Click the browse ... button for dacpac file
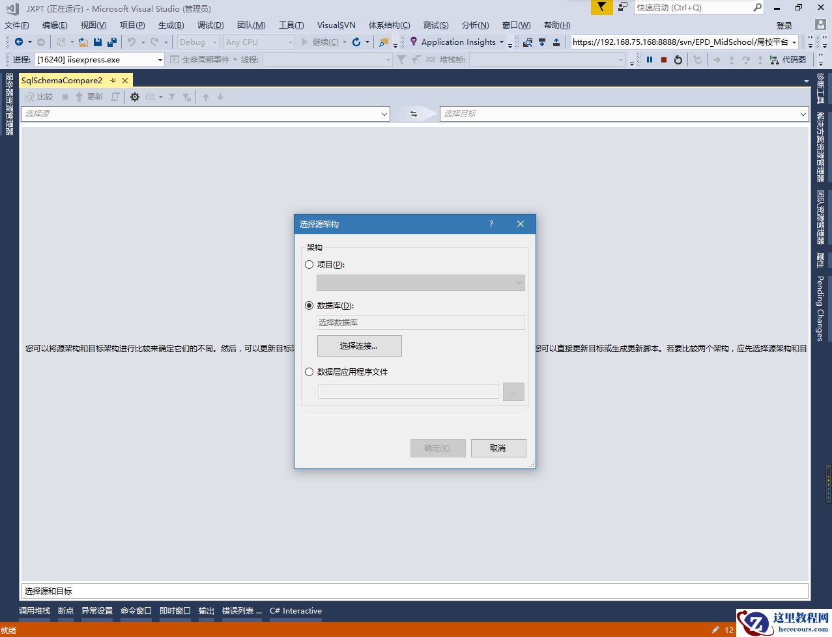The image size is (832, 637). pyautogui.click(x=513, y=391)
